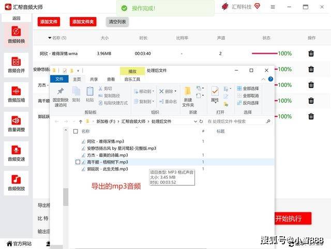Click 全部取消 select none in Explorer
Image resolution: width=331 pixels, height=249 pixels.
(x=248, y=96)
